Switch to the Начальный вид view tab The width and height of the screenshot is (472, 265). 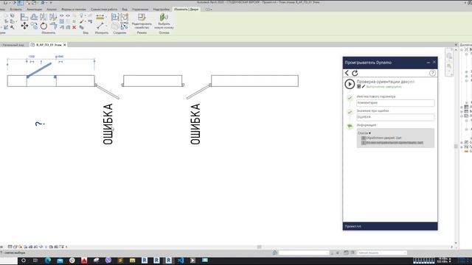[13, 45]
